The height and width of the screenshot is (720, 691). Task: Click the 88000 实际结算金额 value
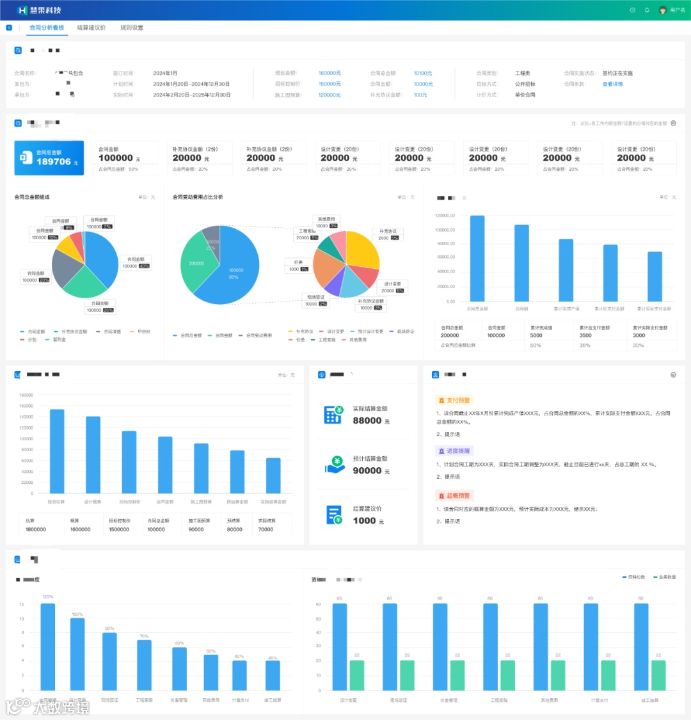[367, 420]
